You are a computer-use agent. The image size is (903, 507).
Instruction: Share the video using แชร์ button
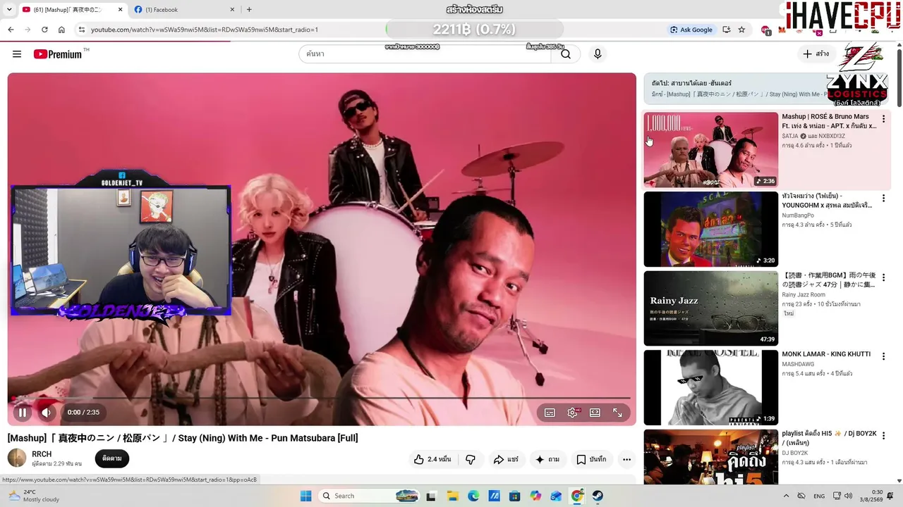pyautogui.click(x=506, y=459)
